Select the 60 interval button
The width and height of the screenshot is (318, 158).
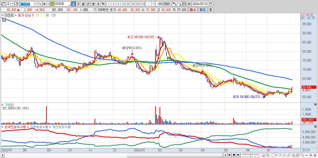tap(138, 4)
